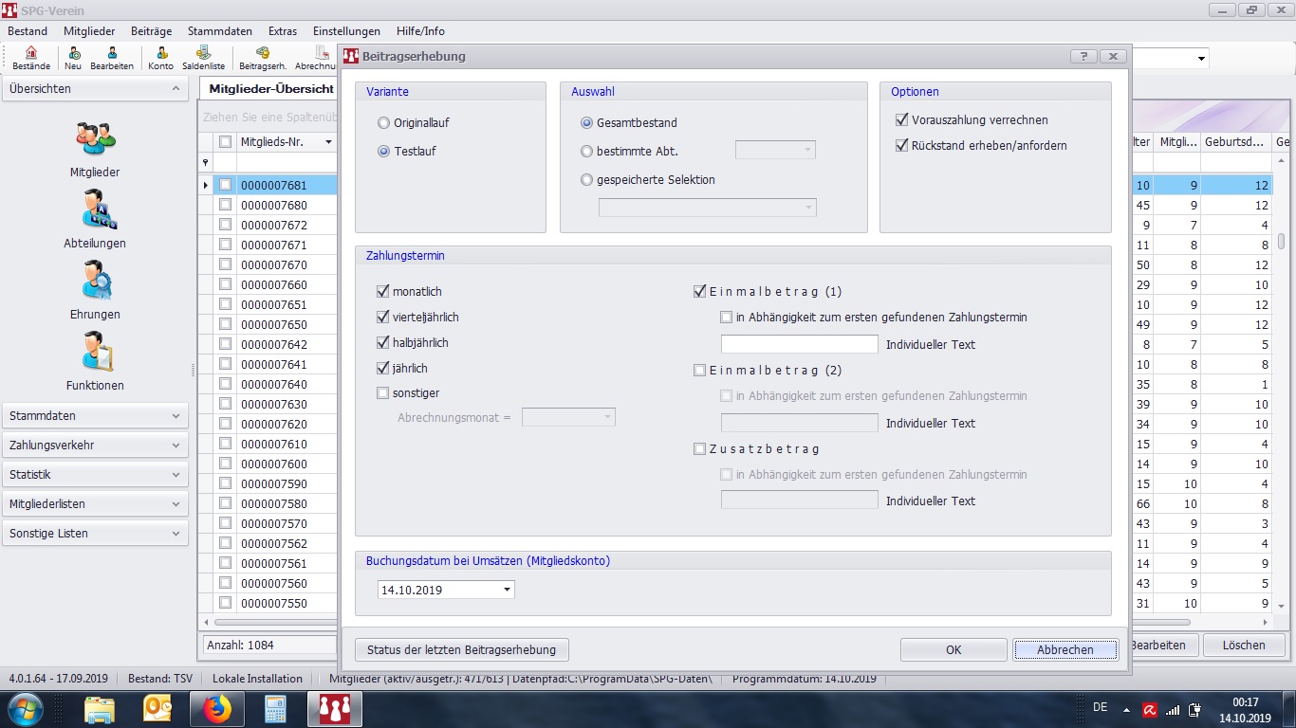Click the Neu member toolbar icon
This screenshot has height=728, width=1296.
[x=73, y=58]
